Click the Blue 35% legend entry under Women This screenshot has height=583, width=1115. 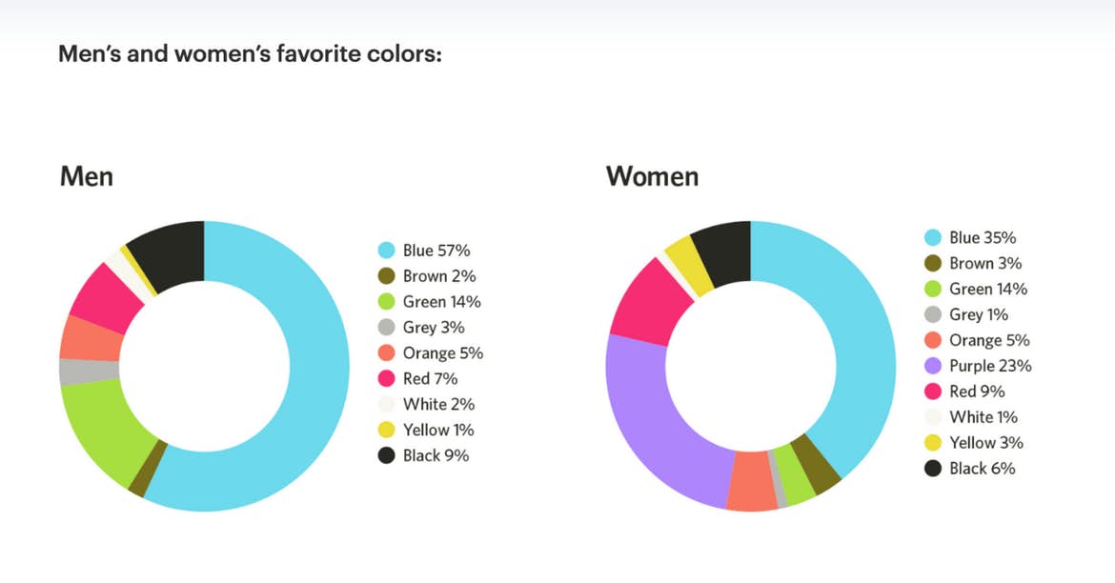click(970, 237)
